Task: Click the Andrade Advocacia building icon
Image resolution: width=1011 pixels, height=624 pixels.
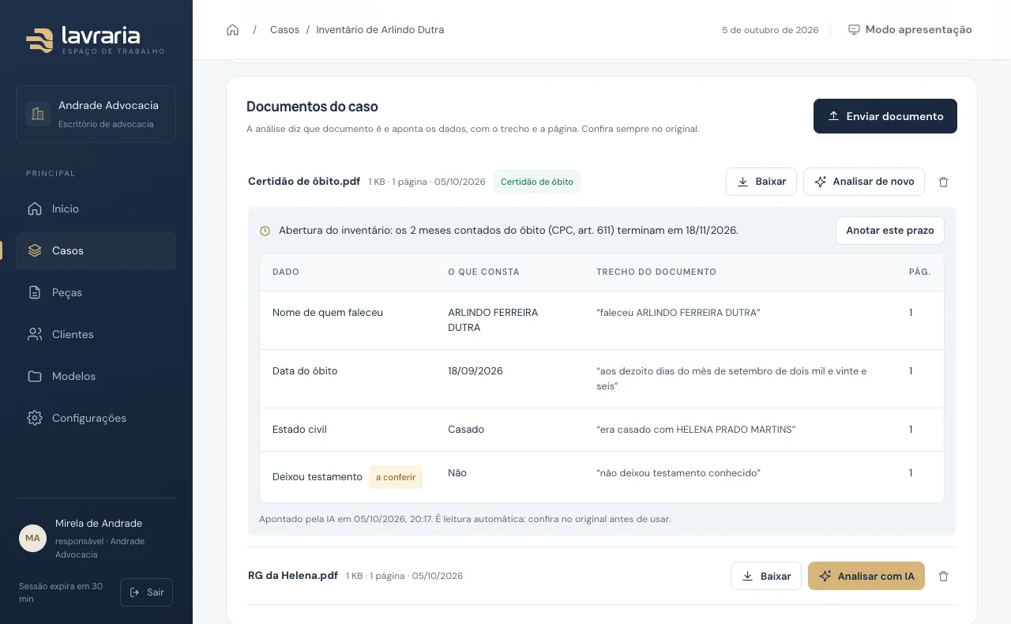Action: pos(37,114)
